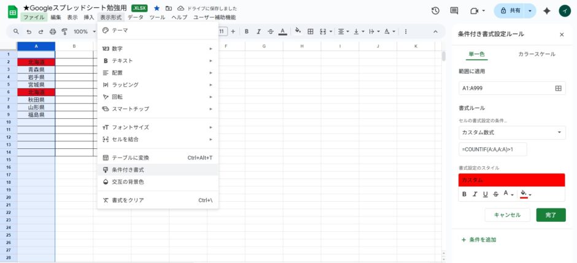Click the 完了 button
This screenshot has height=263, width=577.
pos(551,215)
